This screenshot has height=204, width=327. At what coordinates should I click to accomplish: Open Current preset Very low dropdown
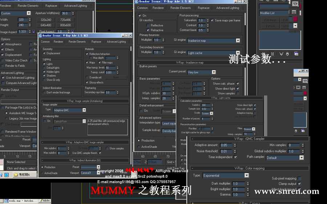tap(201, 72)
